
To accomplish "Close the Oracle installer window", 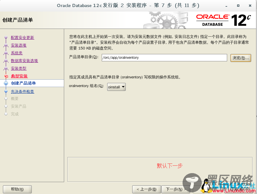I will click(250, 5).
